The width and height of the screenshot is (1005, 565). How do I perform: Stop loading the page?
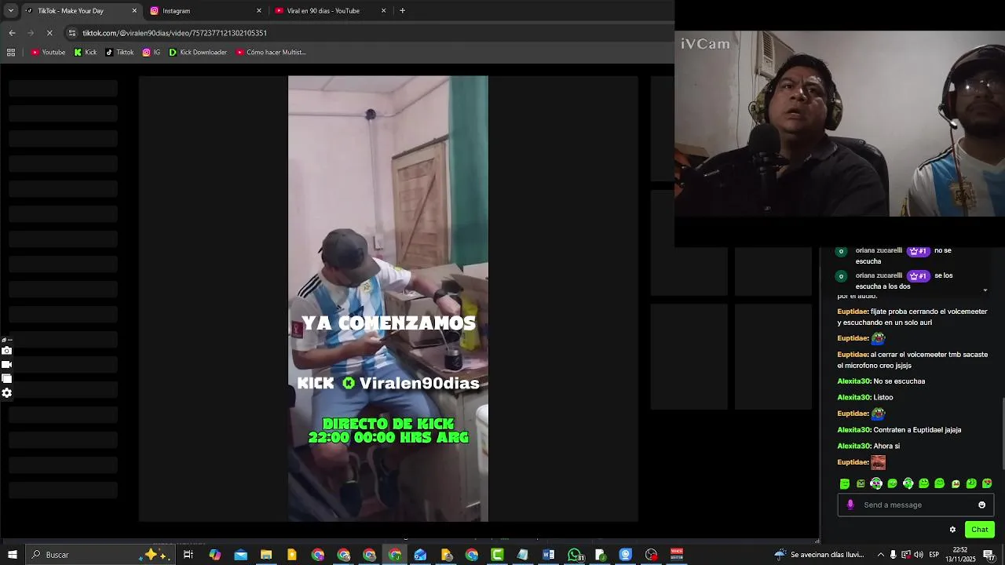pyautogui.click(x=49, y=33)
